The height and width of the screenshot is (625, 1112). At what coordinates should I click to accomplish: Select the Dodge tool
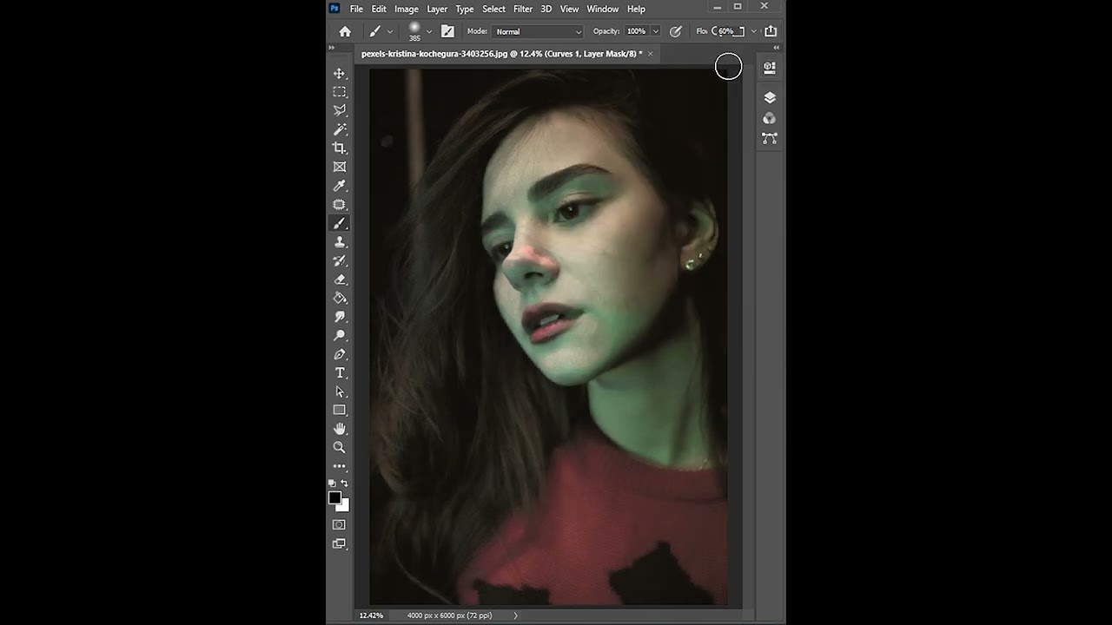[x=340, y=335]
